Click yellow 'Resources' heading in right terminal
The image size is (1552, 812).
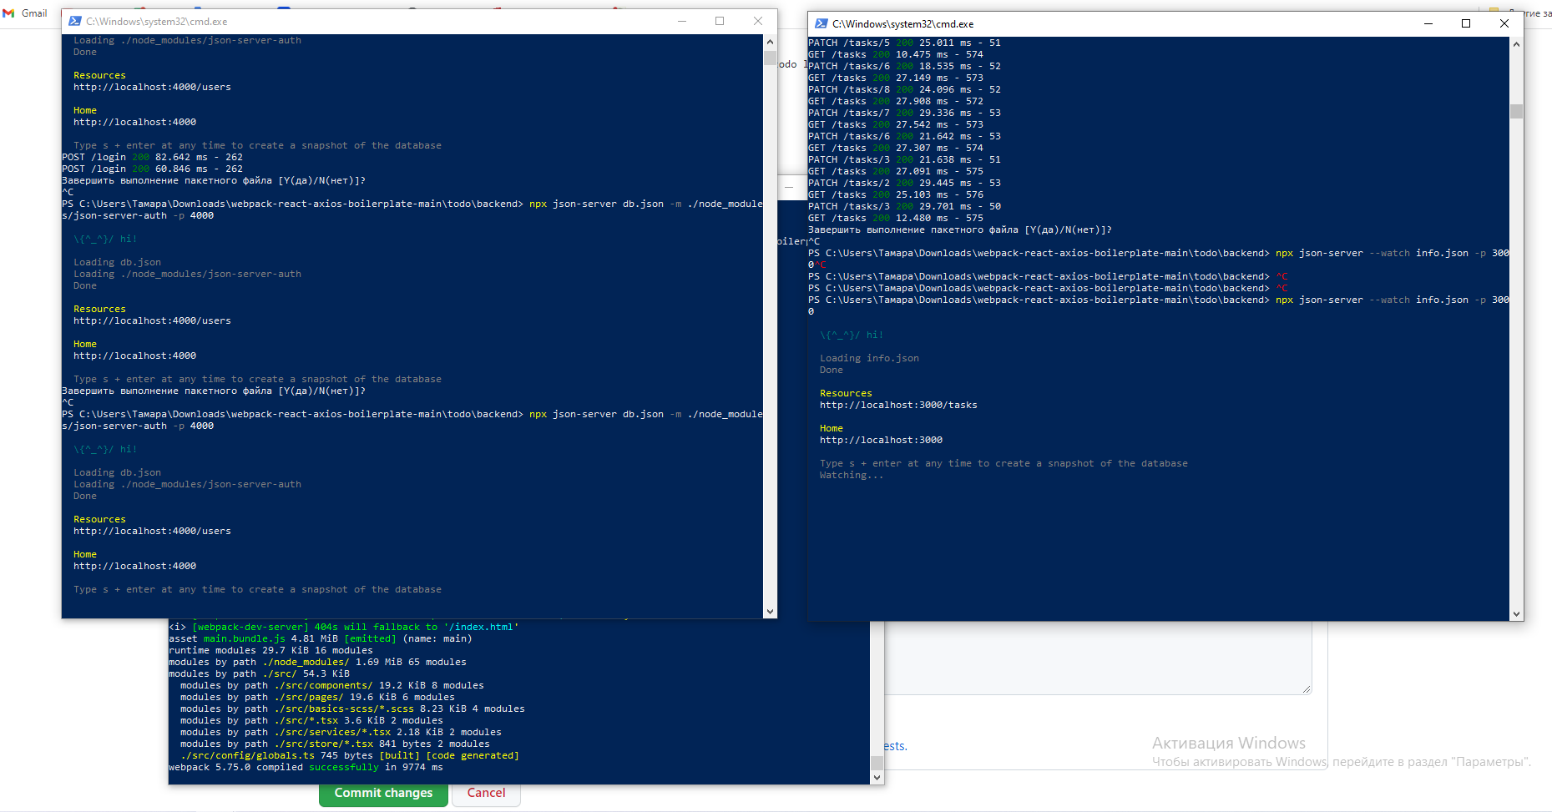[x=846, y=393]
